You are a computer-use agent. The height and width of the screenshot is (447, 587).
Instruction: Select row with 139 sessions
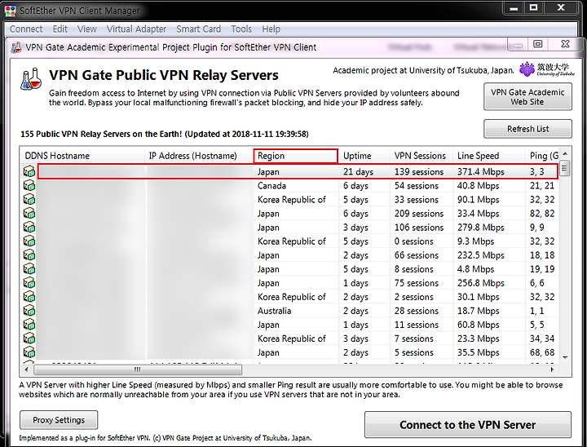click(290, 171)
